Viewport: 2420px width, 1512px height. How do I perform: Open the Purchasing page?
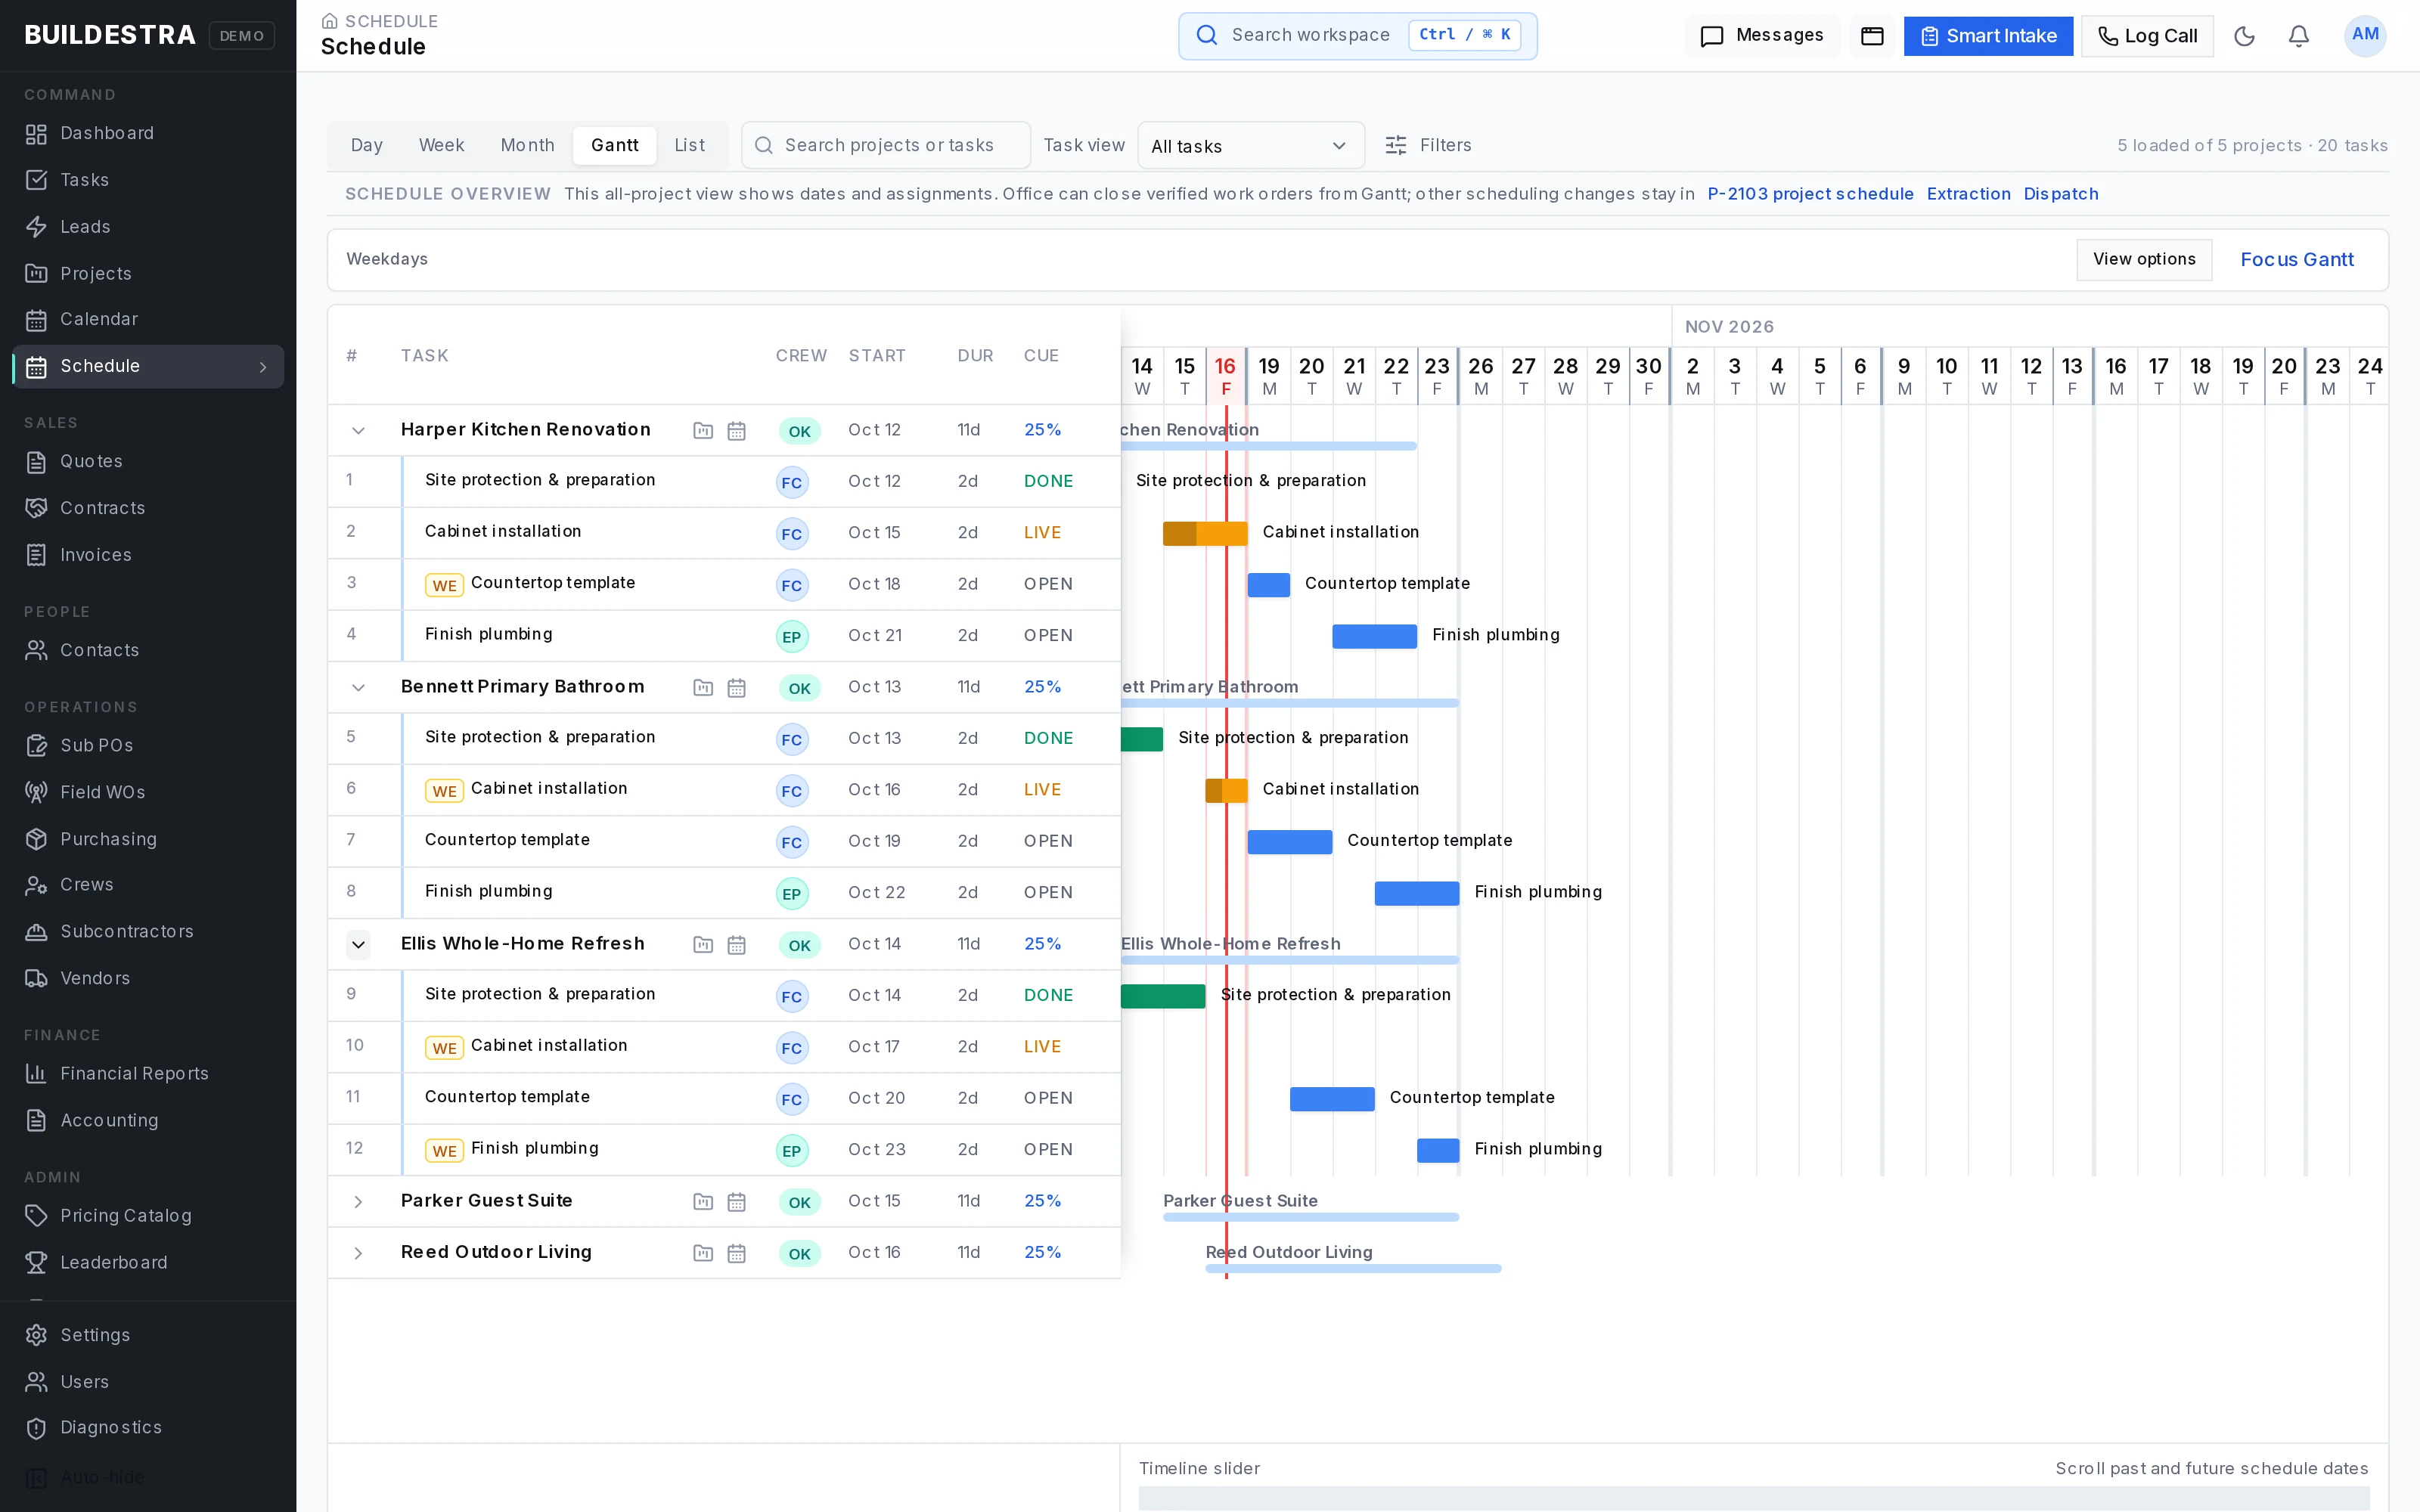coord(148,839)
